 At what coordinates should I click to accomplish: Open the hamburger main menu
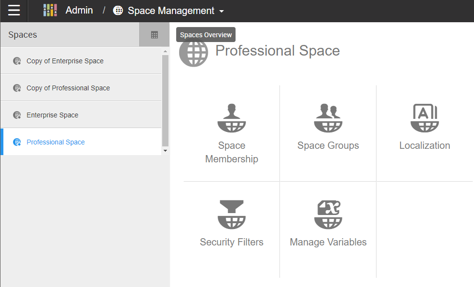click(14, 10)
